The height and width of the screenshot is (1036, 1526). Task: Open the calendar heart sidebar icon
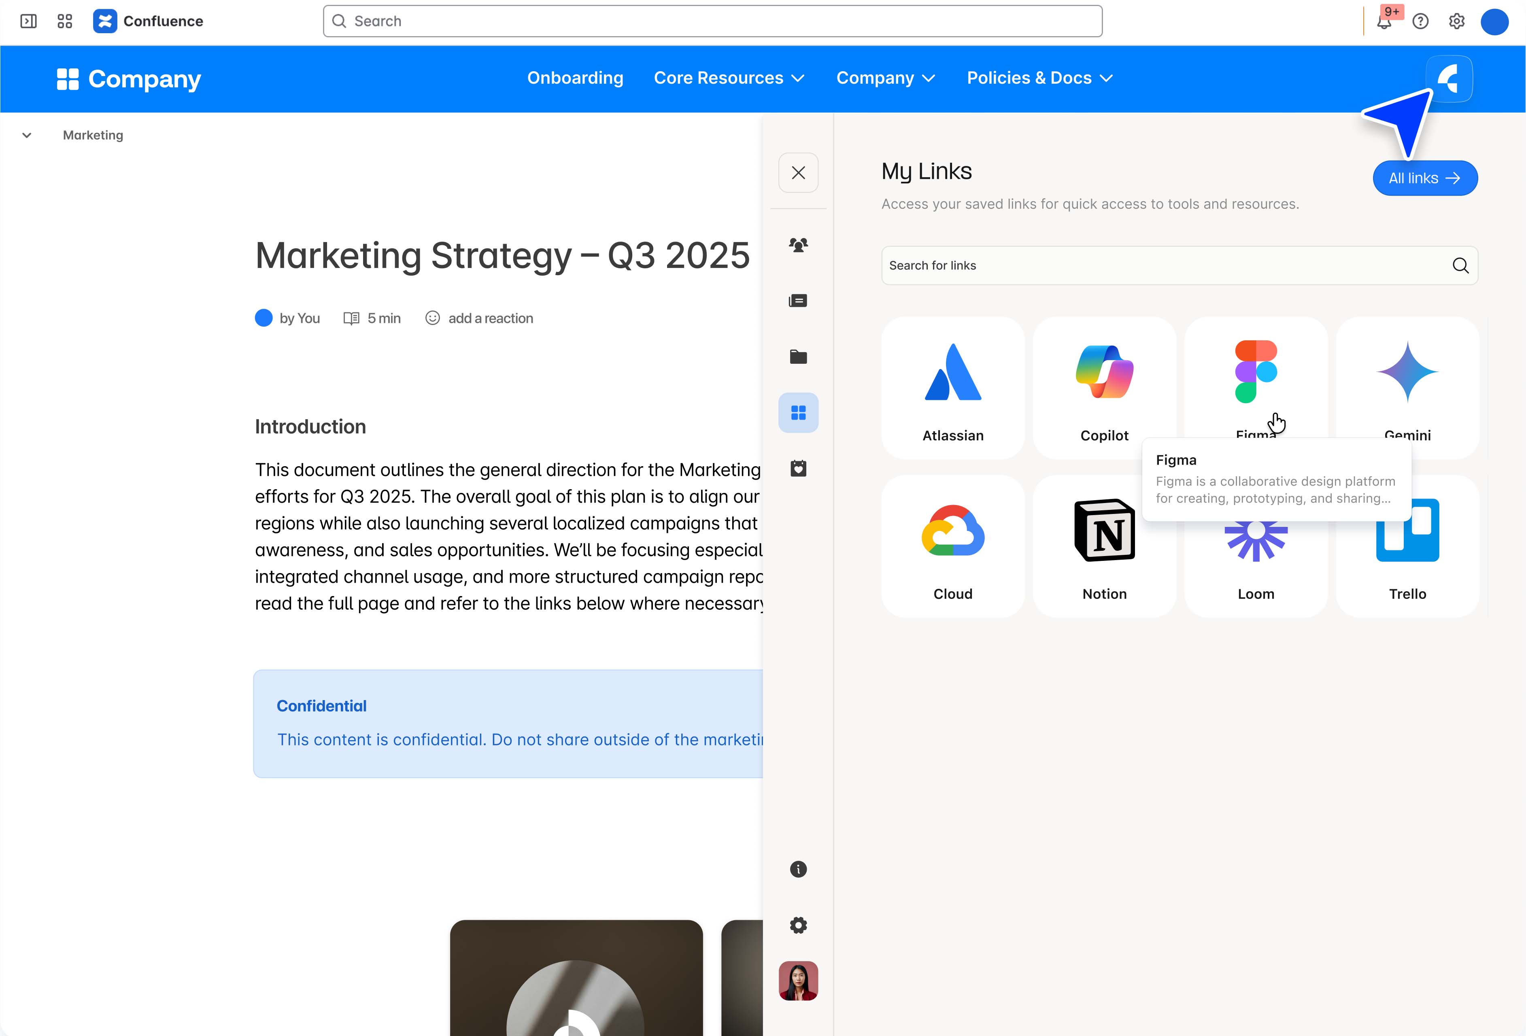798,468
